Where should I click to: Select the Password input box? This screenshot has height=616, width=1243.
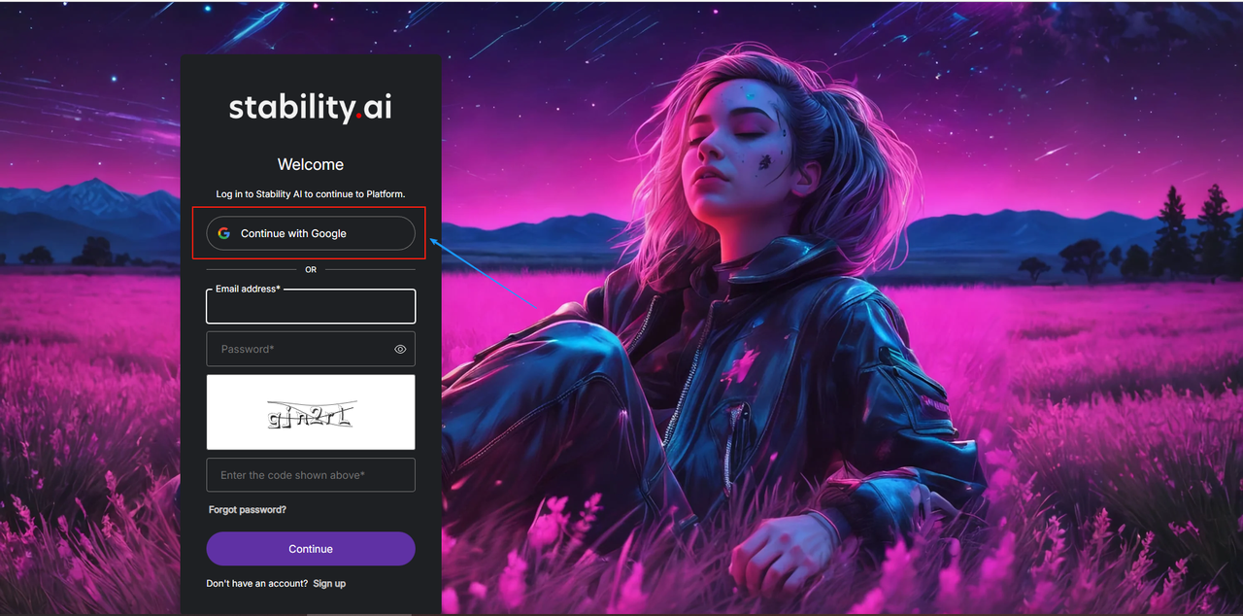tap(311, 349)
